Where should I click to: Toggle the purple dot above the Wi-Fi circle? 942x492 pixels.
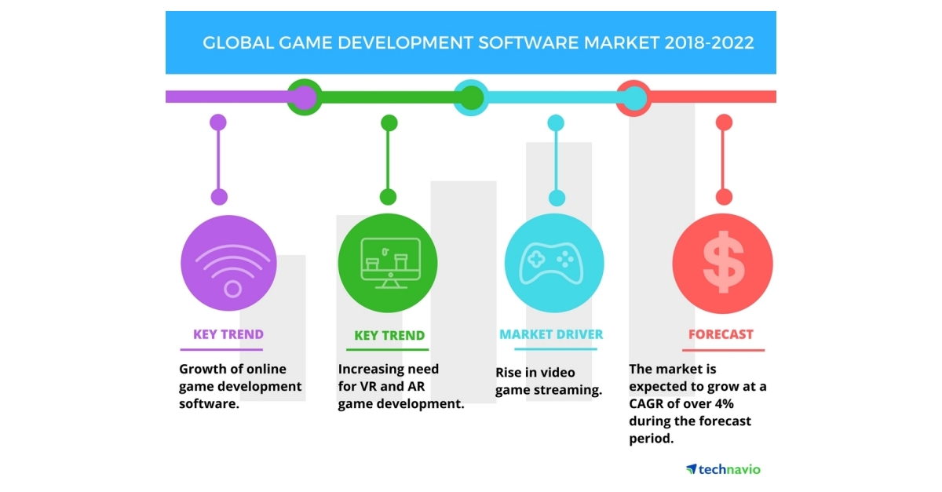[x=217, y=122]
